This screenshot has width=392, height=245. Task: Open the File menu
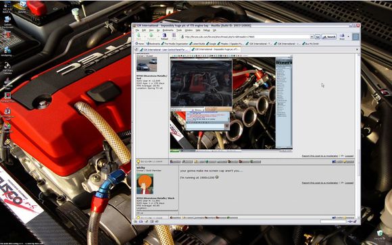[137, 30]
